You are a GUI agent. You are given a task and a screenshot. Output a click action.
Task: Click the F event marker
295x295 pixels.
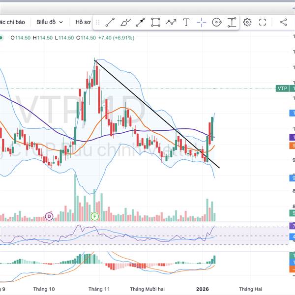pyautogui.click(x=94, y=216)
